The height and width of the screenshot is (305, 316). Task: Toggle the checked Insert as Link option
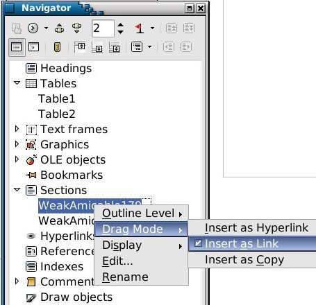coord(252,244)
